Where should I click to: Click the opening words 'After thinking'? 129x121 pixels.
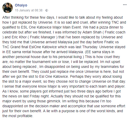click(x=13, y=17)
